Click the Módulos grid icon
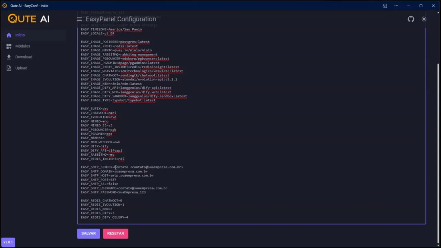 9,46
